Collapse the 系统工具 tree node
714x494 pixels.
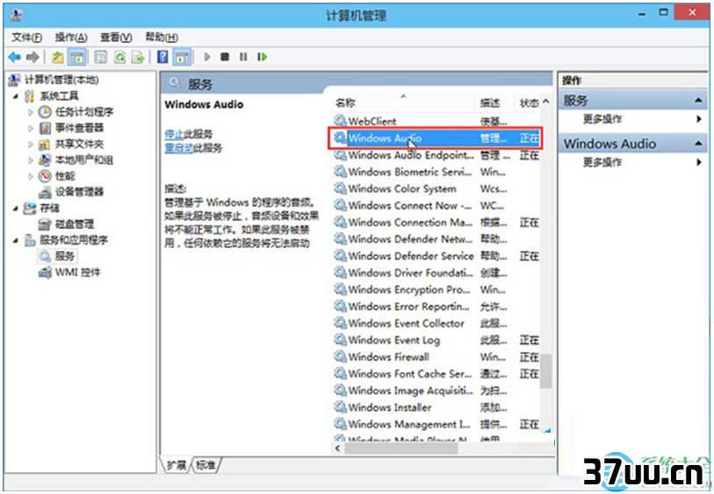[16, 97]
